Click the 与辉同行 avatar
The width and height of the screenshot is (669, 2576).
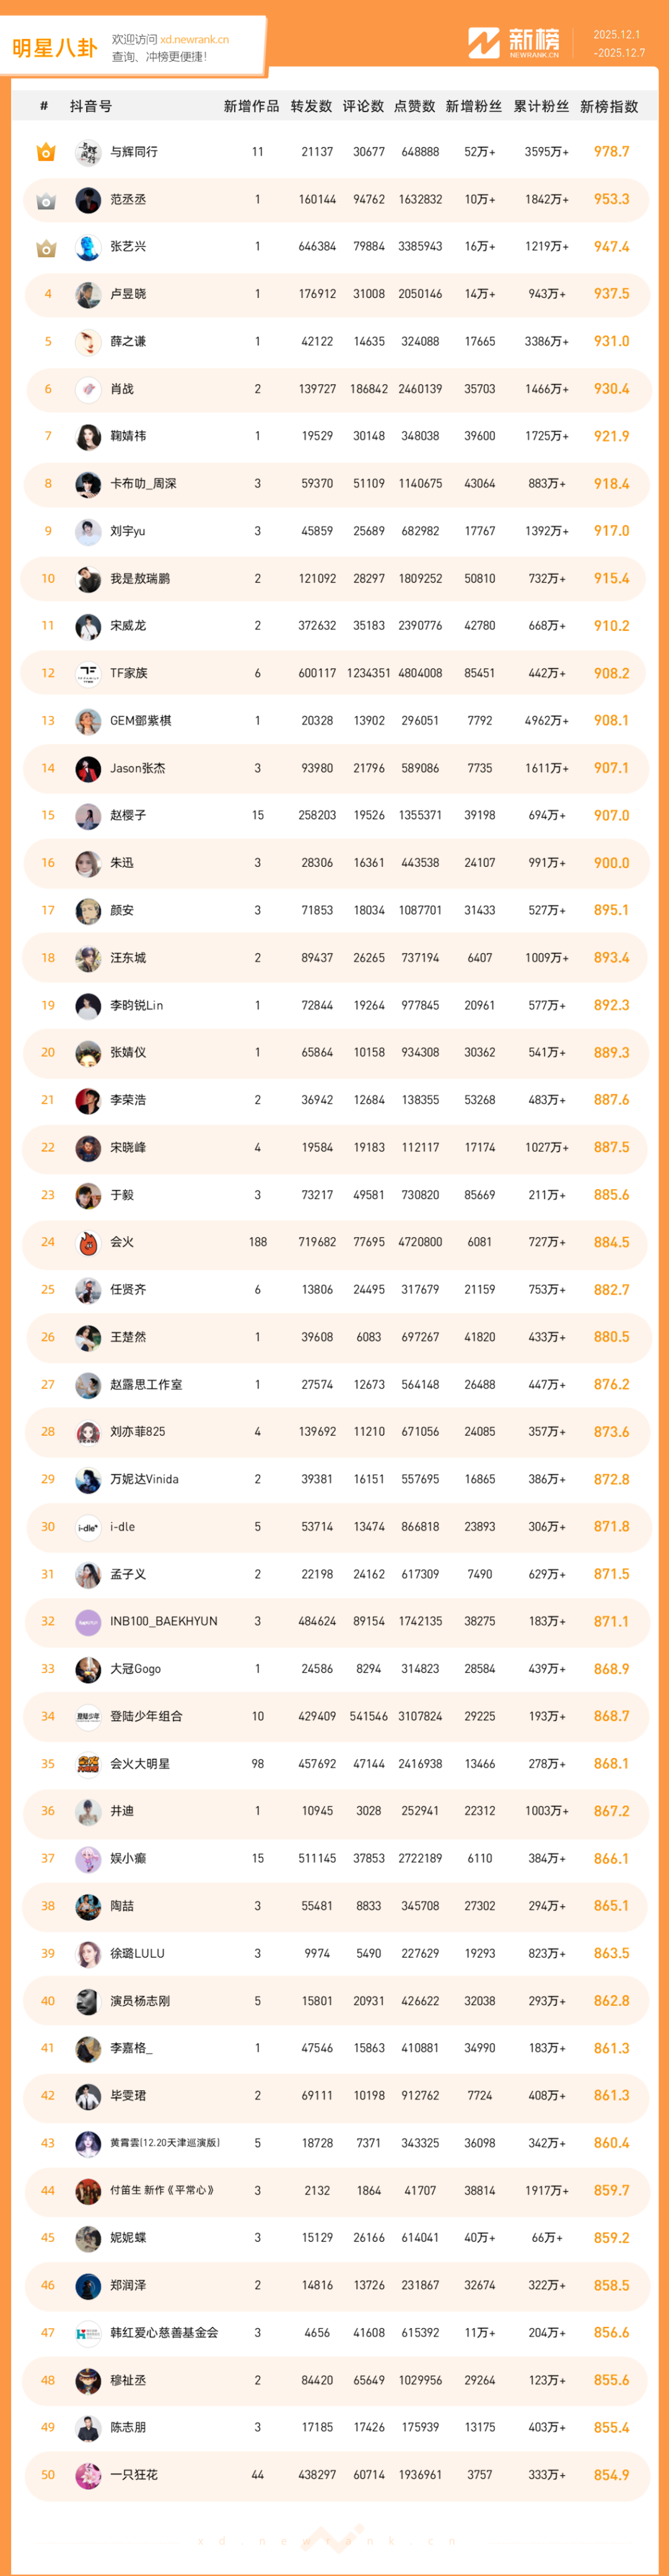tap(88, 152)
